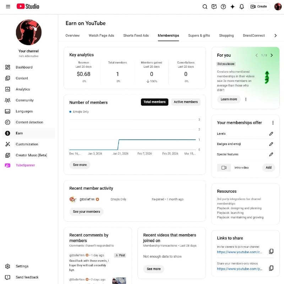This screenshot has height=284, width=284.
Task: Select Earn in the sidebar
Action: point(29,133)
